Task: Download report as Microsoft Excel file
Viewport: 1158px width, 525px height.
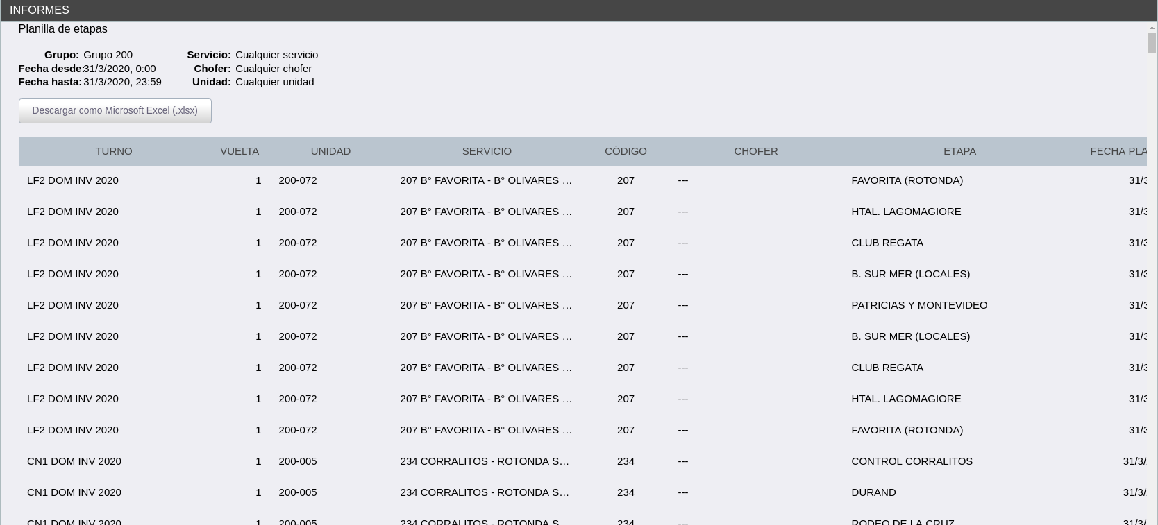Action: (115, 111)
